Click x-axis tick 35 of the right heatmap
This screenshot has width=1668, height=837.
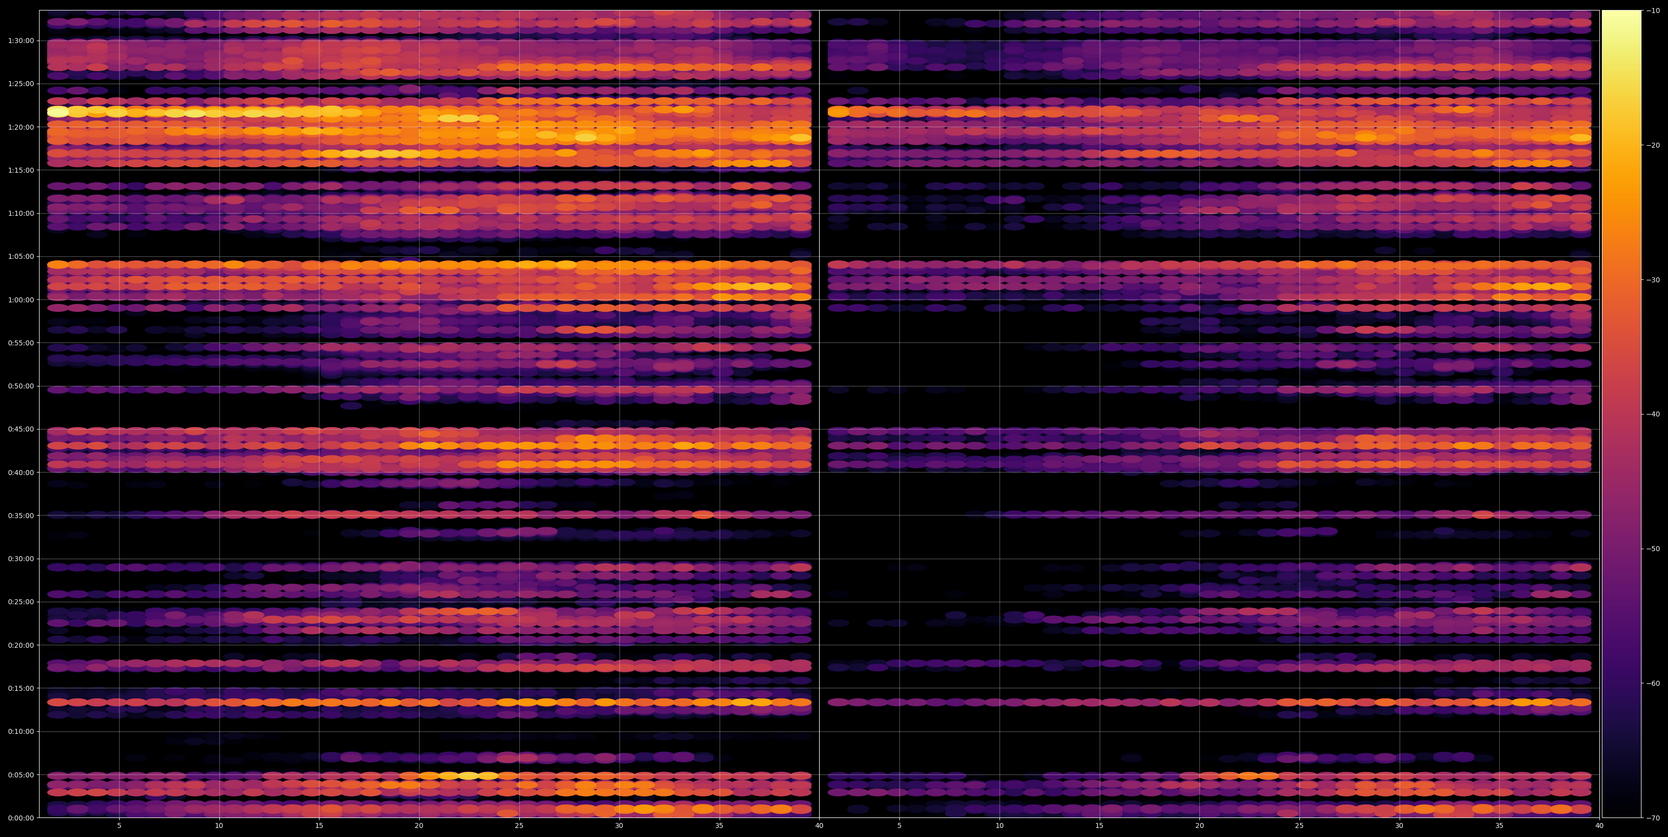point(1500,826)
